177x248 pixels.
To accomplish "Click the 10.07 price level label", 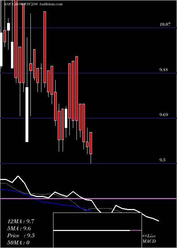I will tap(165, 24).
